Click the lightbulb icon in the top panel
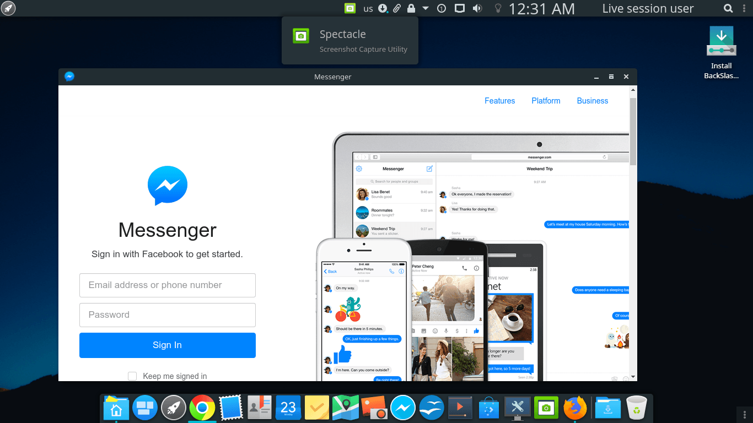 click(x=498, y=8)
